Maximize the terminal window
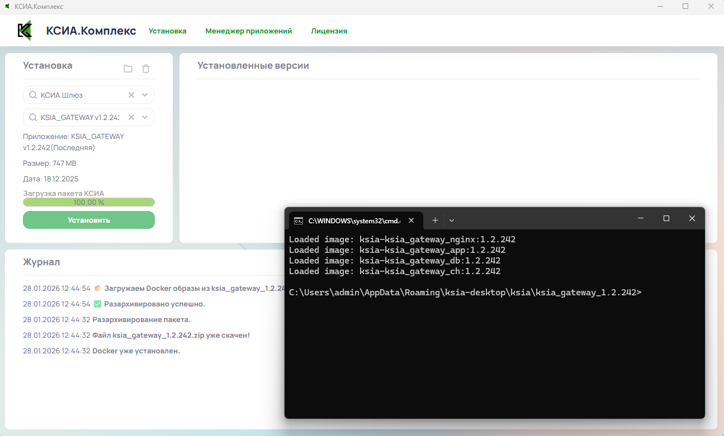The image size is (724, 436). (666, 218)
